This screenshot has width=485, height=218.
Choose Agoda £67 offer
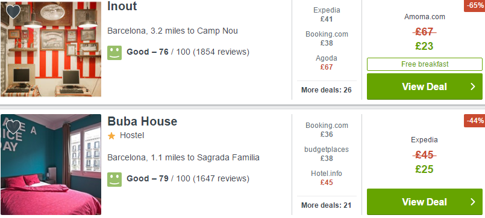pyautogui.click(x=327, y=62)
